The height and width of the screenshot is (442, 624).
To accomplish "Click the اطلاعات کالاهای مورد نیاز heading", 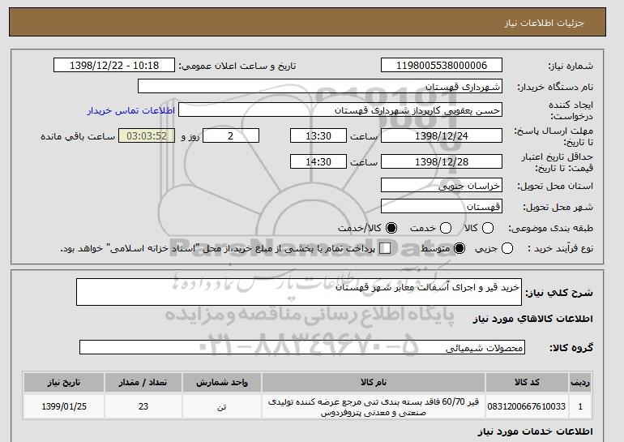I will pos(533,319).
